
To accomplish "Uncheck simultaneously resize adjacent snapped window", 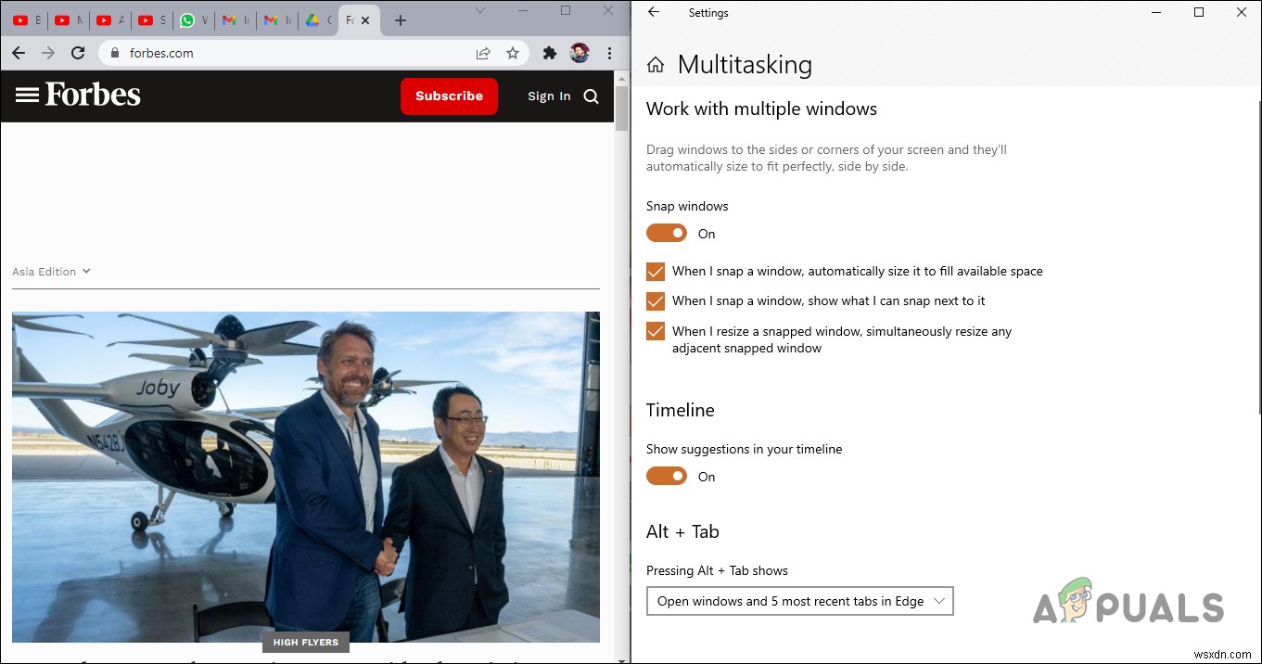I will (x=656, y=331).
